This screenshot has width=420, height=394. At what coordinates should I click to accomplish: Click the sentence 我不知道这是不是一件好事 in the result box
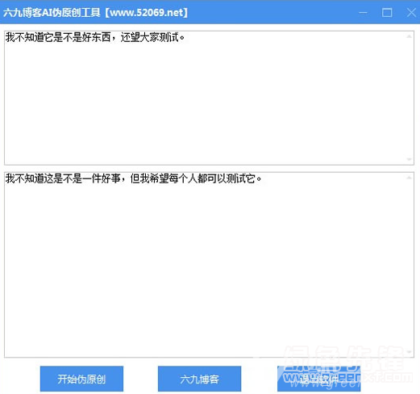tap(63, 178)
